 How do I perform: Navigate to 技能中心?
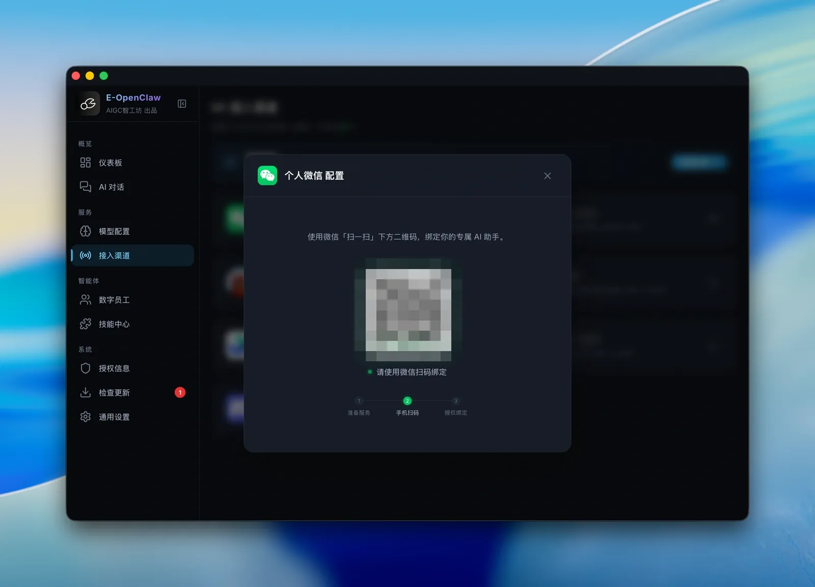[x=132, y=324]
